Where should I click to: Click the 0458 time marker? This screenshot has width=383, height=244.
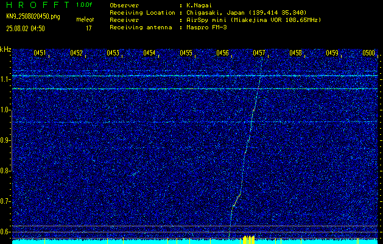[295, 52]
